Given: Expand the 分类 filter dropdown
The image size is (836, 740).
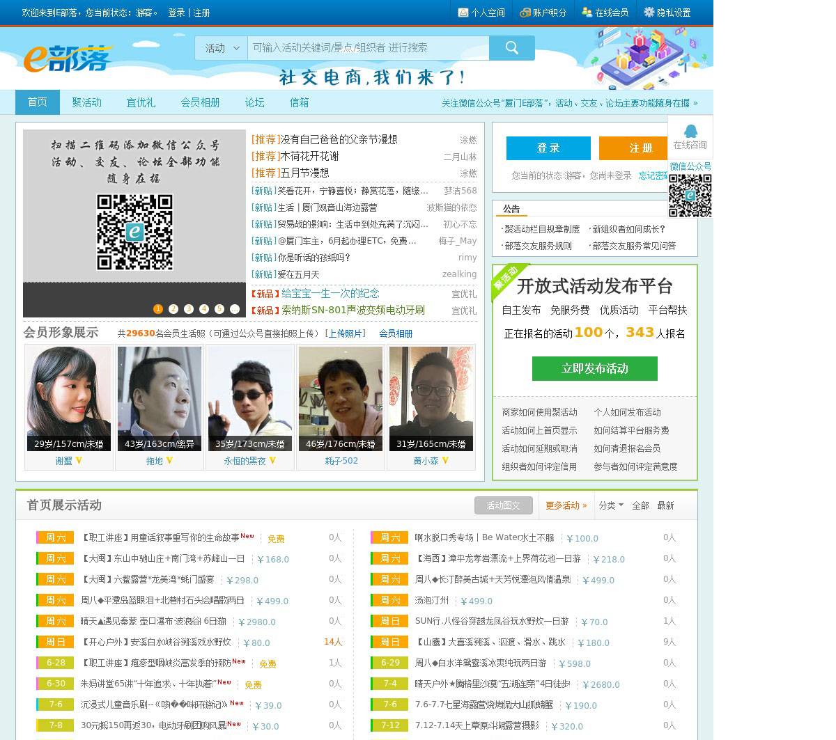Looking at the screenshot, I should coord(611,505).
